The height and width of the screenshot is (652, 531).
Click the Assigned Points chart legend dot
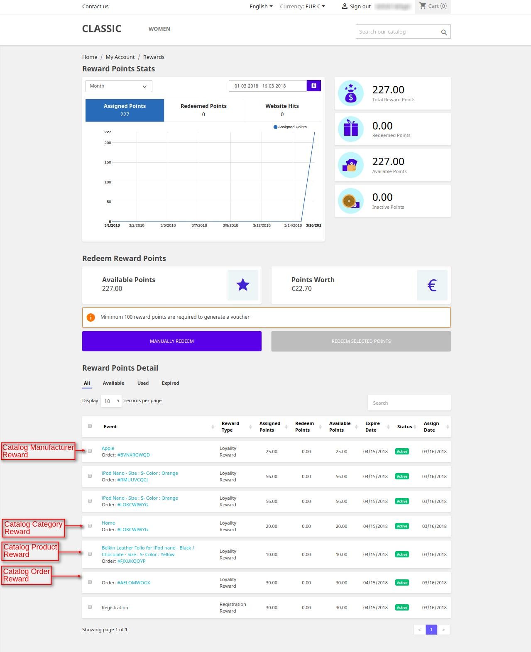click(x=275, y=127)
